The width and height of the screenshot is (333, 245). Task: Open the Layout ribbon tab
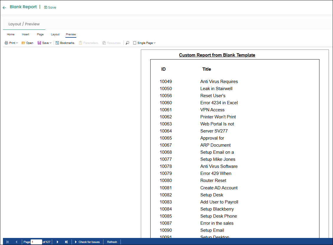pyautogui.click(x=55, y=34)
